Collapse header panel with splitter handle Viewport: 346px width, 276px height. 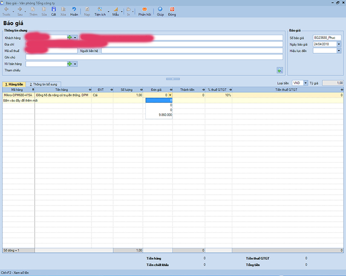[x=173, y=79]
